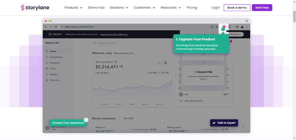296x140 pixels.
Task: Click the bookmark star icon
Action: pos(217,27)
